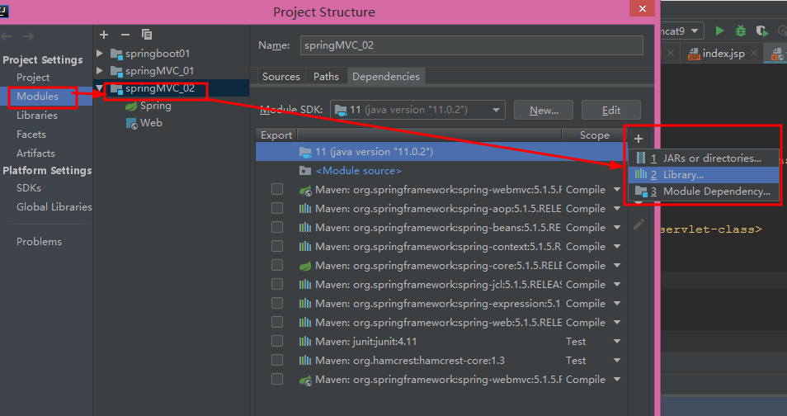Check export for spring-context dependency
787x416 pixels.
277,246
